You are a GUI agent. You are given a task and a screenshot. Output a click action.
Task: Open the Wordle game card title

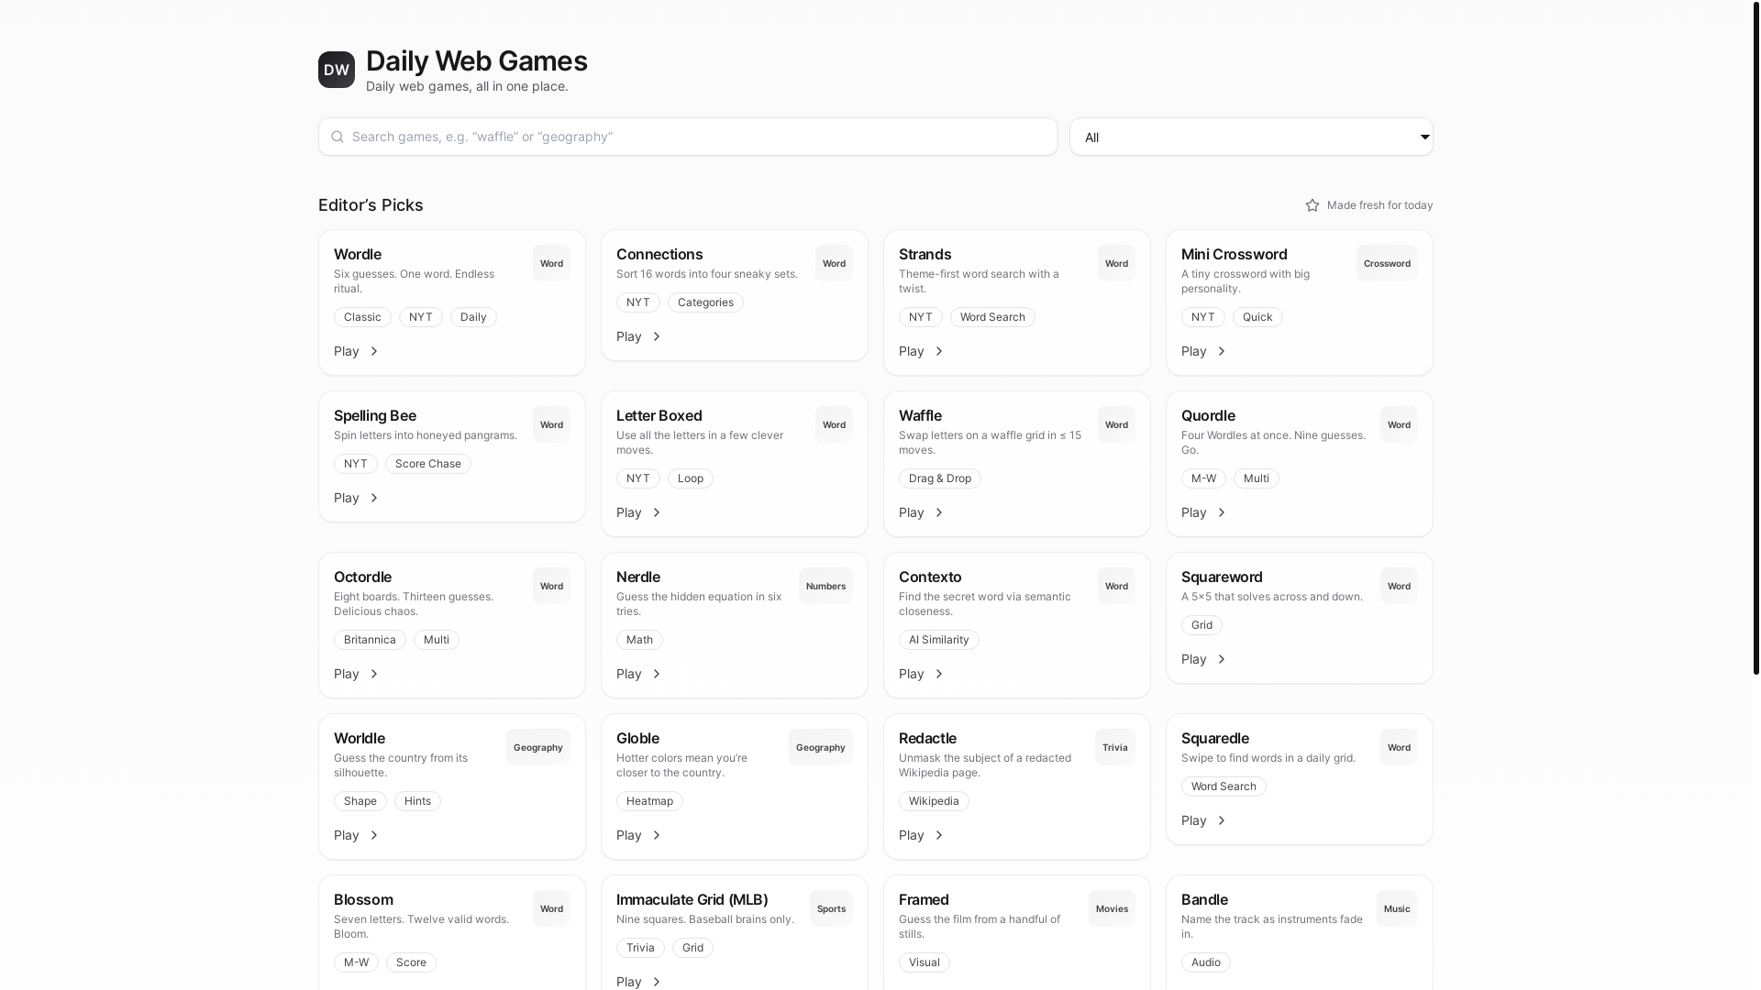pos(358,254)
